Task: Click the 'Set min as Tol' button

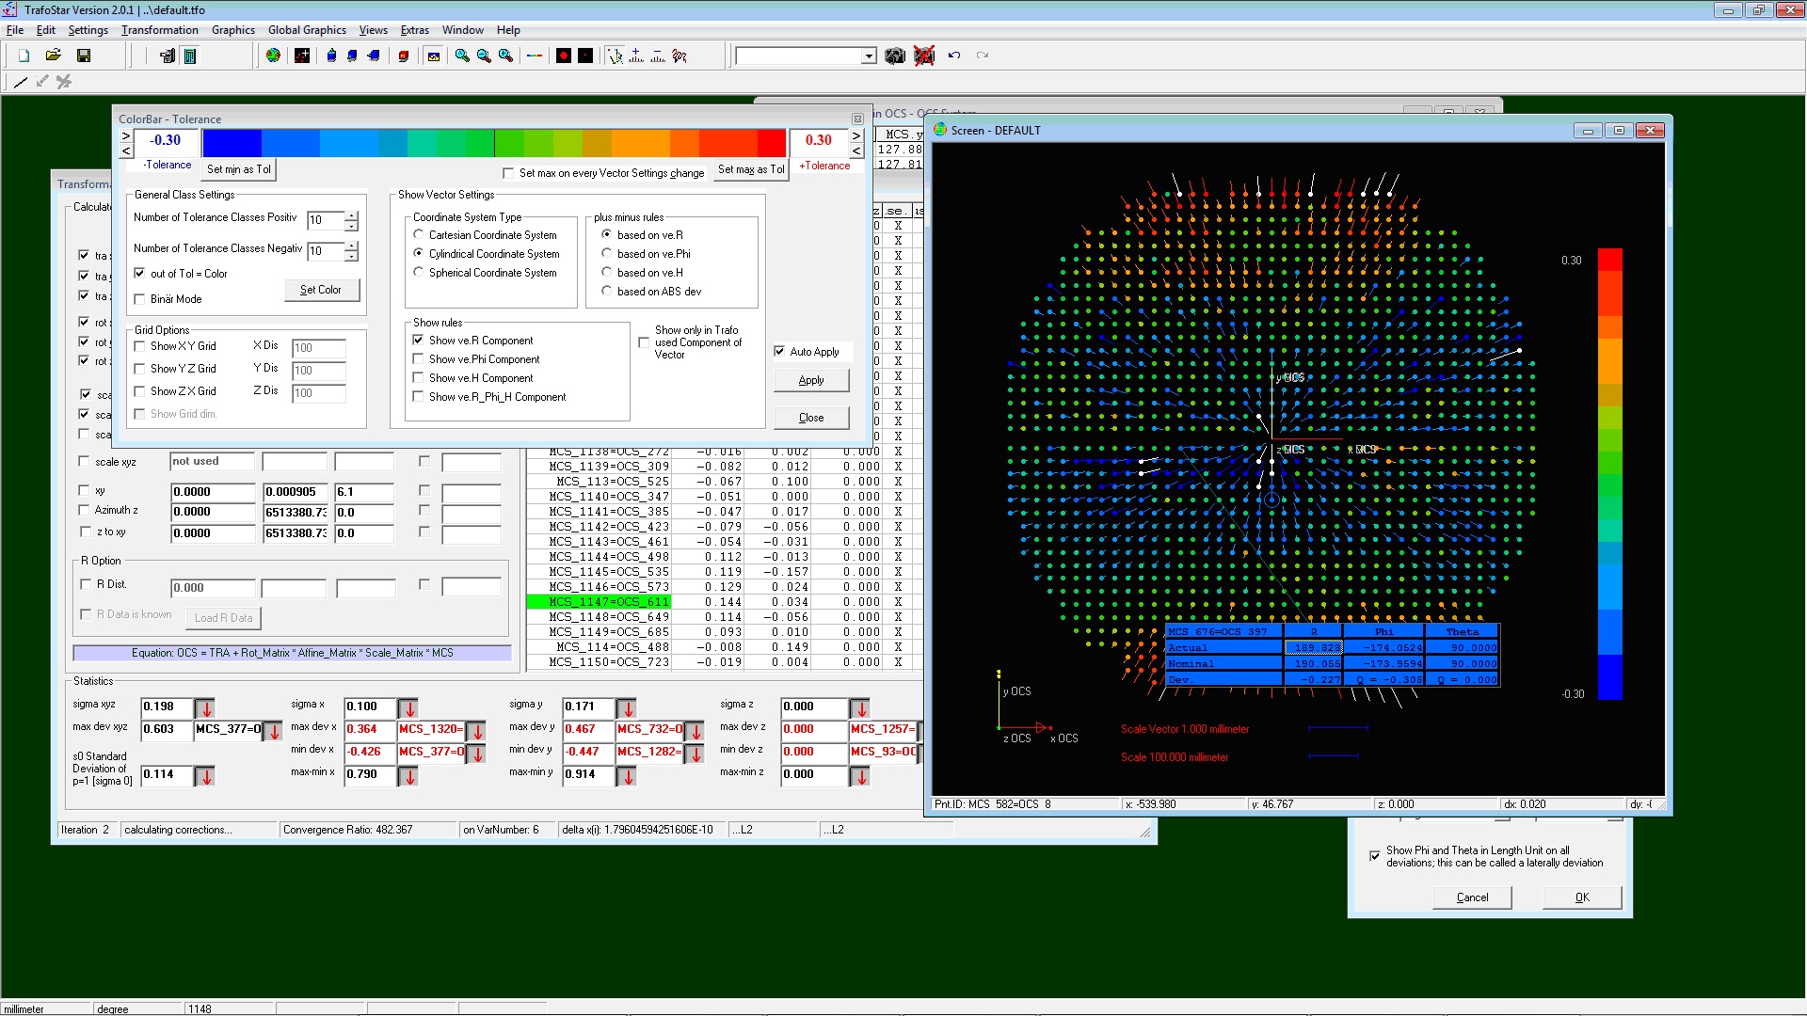Action: [x=238, y=170]
